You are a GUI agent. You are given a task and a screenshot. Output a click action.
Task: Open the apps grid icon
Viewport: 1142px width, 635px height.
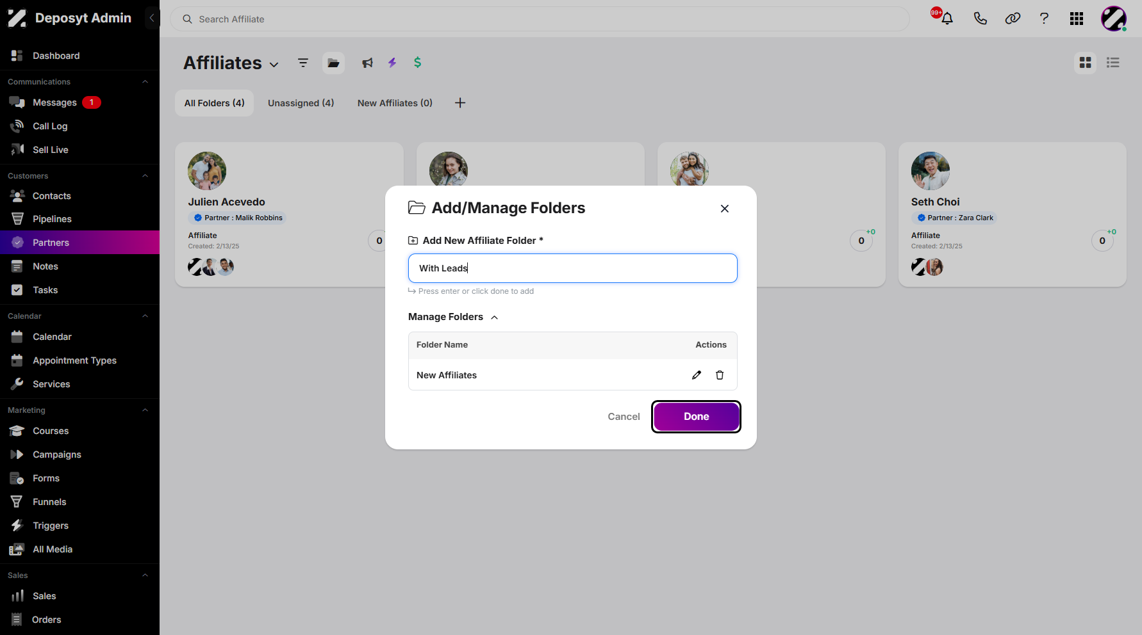click(1077, 19)
